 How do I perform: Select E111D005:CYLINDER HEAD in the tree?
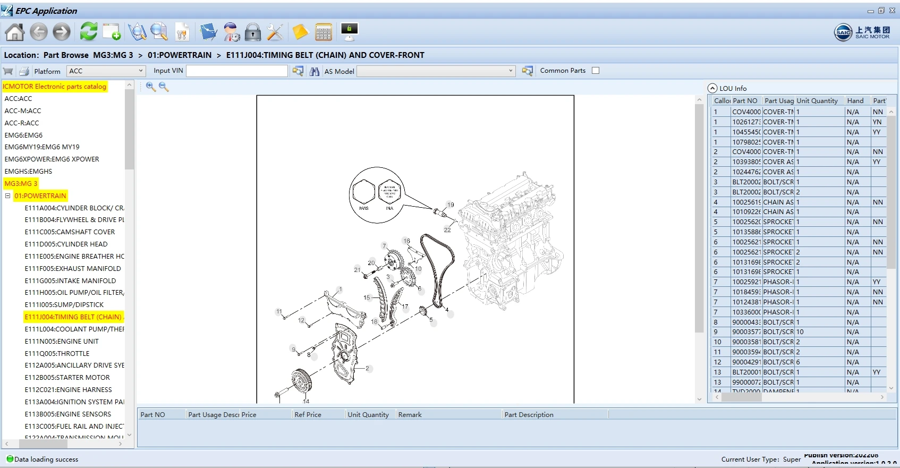(66, 244)
